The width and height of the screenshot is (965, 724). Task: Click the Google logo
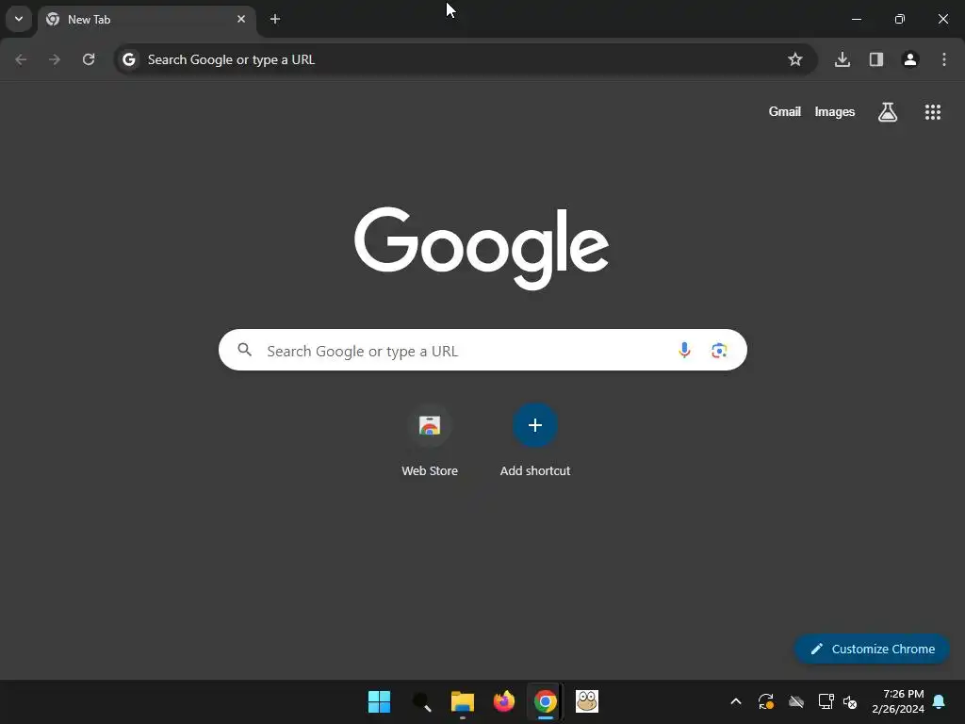(482, 248)
